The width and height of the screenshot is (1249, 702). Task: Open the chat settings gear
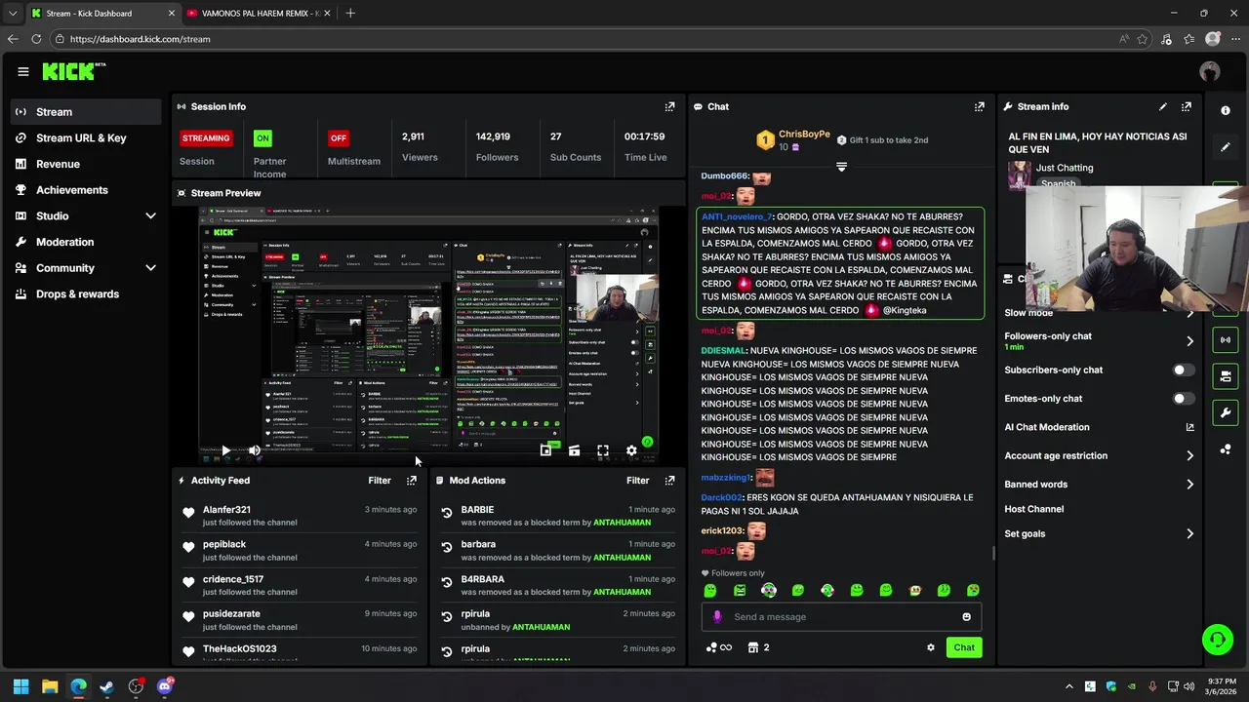930,647
